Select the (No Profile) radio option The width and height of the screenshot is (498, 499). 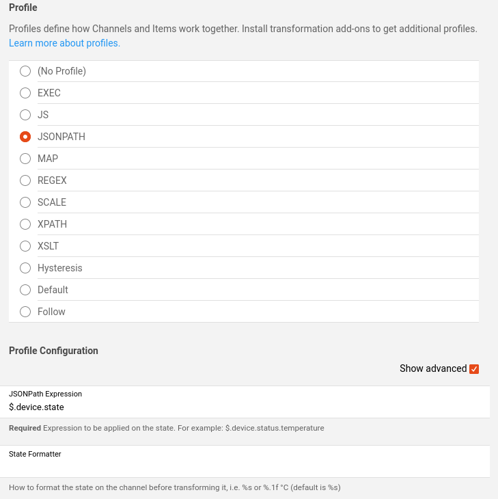(x=25, y=71)
